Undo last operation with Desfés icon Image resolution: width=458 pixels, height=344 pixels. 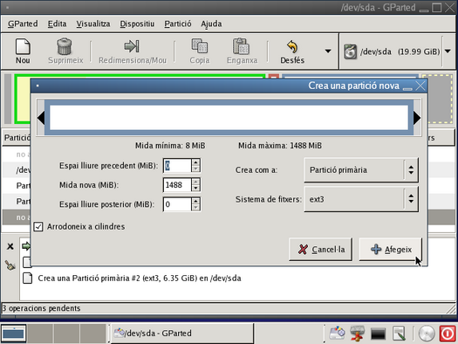click(x=292, y=46)
